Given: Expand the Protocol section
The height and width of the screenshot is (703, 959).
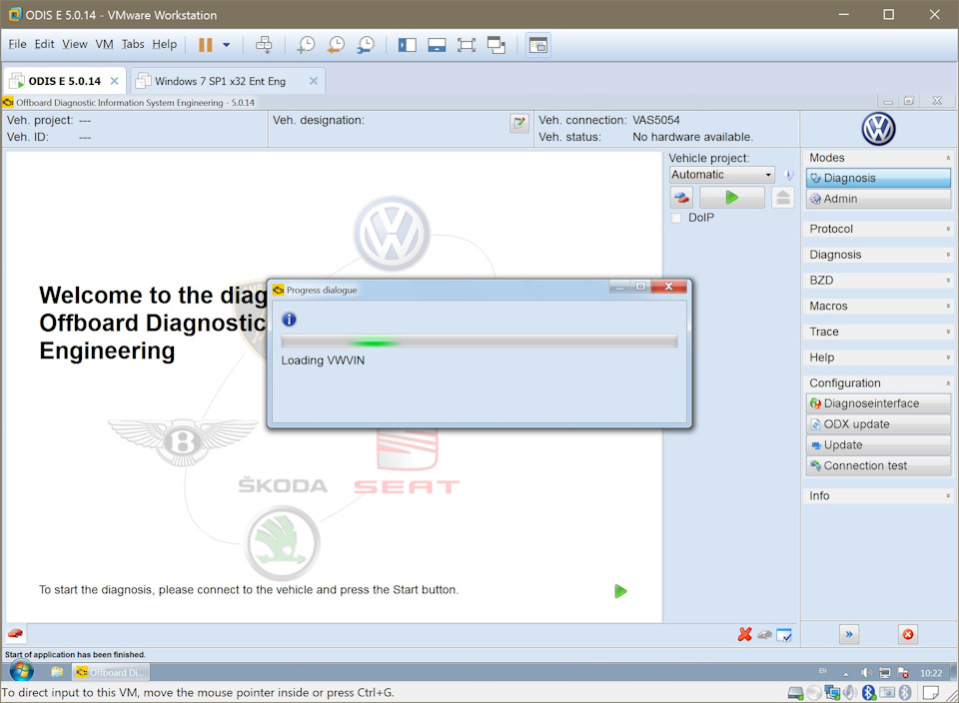Looking at the screenshot, I should click(x=878, y=229).
